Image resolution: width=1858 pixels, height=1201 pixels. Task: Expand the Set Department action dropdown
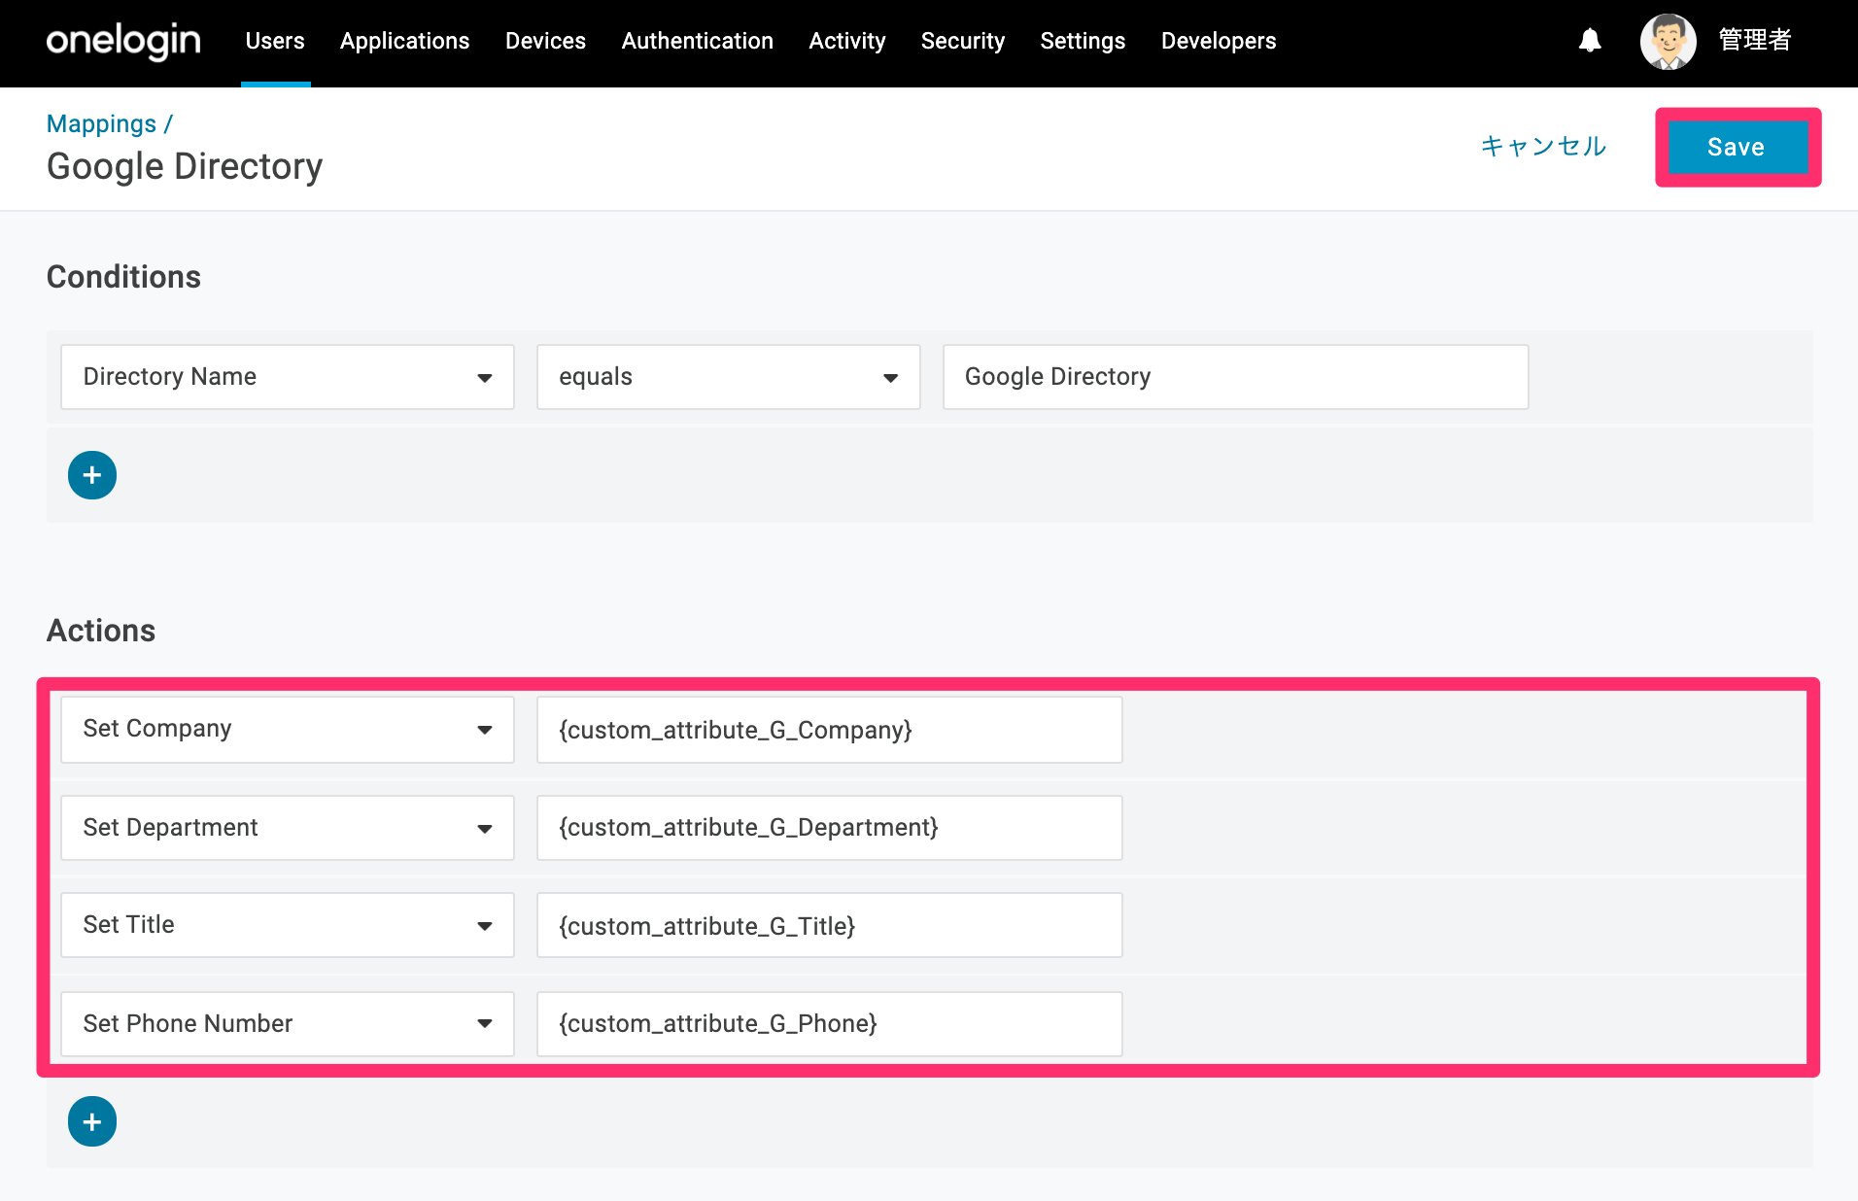288,828
